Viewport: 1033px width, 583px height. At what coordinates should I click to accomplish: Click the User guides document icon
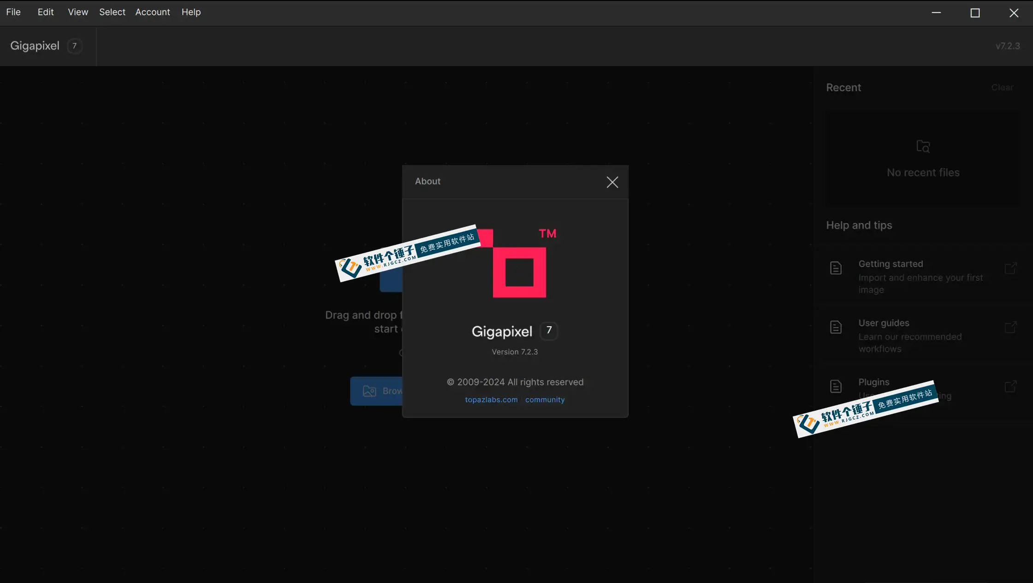[x=836, y=327]
